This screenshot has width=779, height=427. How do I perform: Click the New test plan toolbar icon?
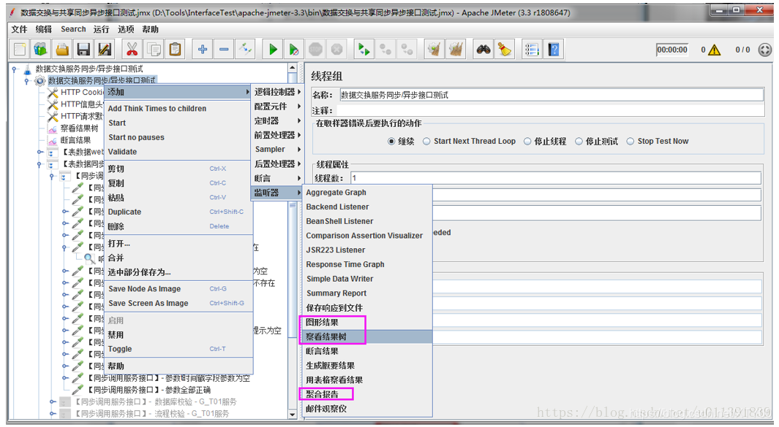coord(20,49)
